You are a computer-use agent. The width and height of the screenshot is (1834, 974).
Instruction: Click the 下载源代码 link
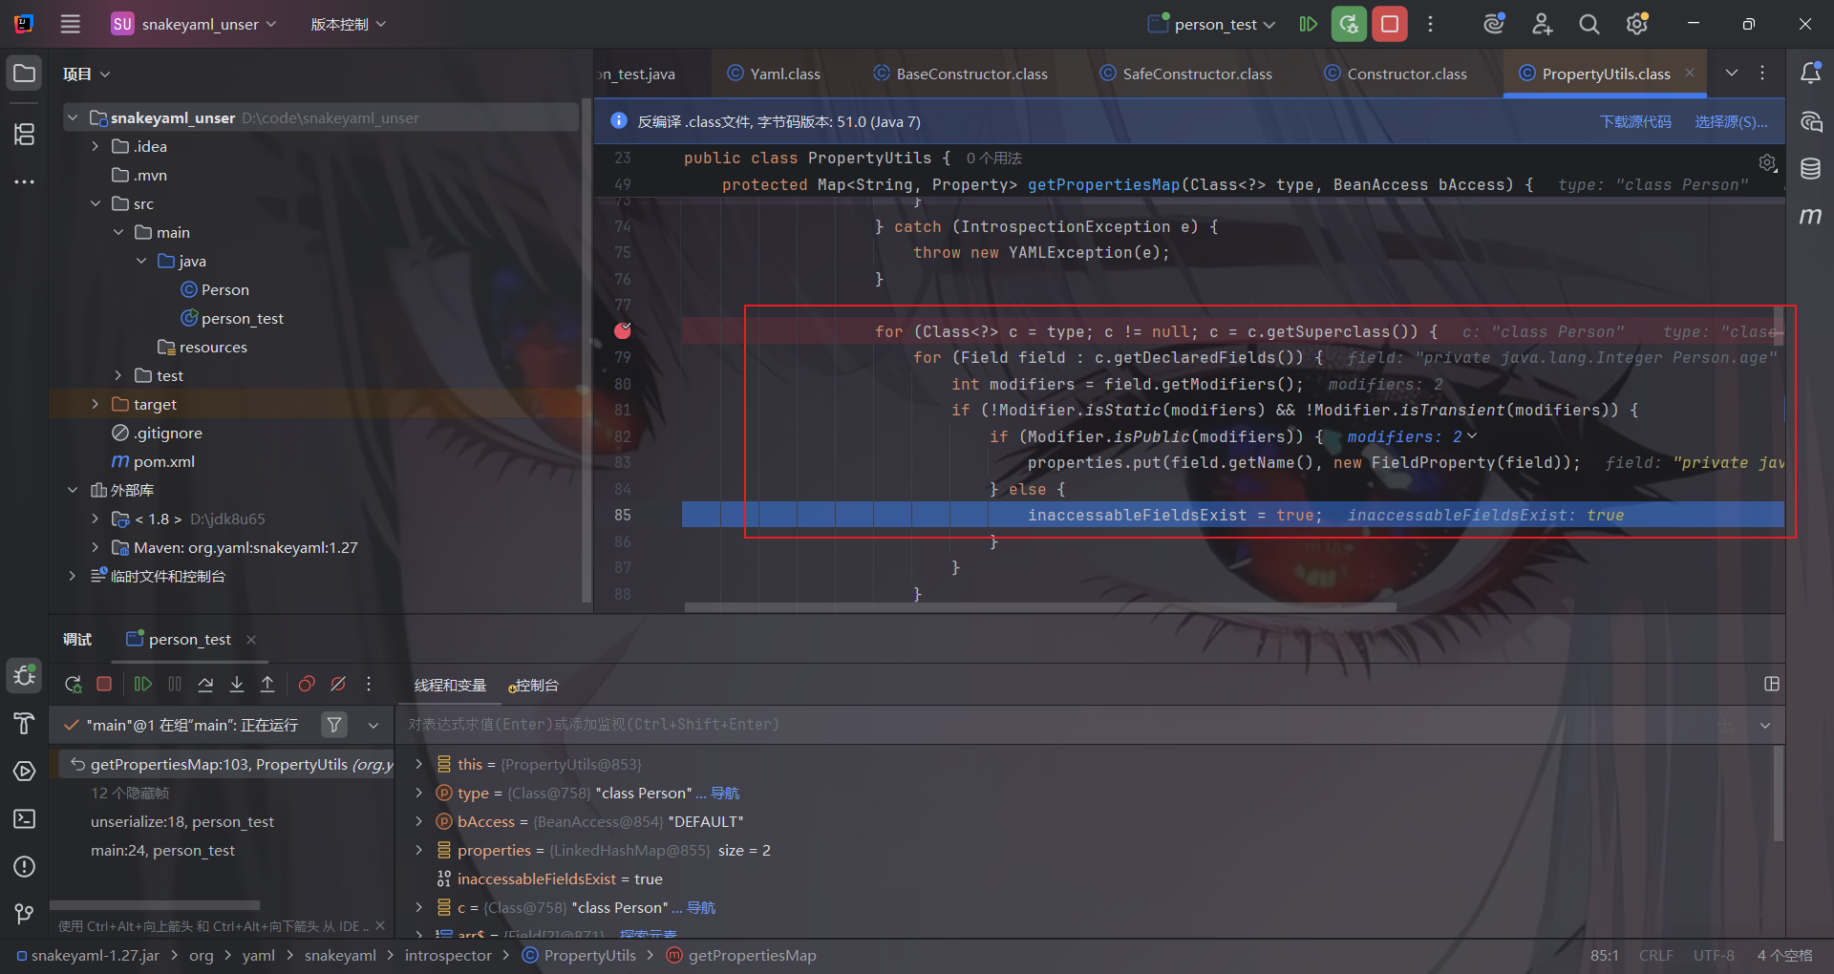1635,121
